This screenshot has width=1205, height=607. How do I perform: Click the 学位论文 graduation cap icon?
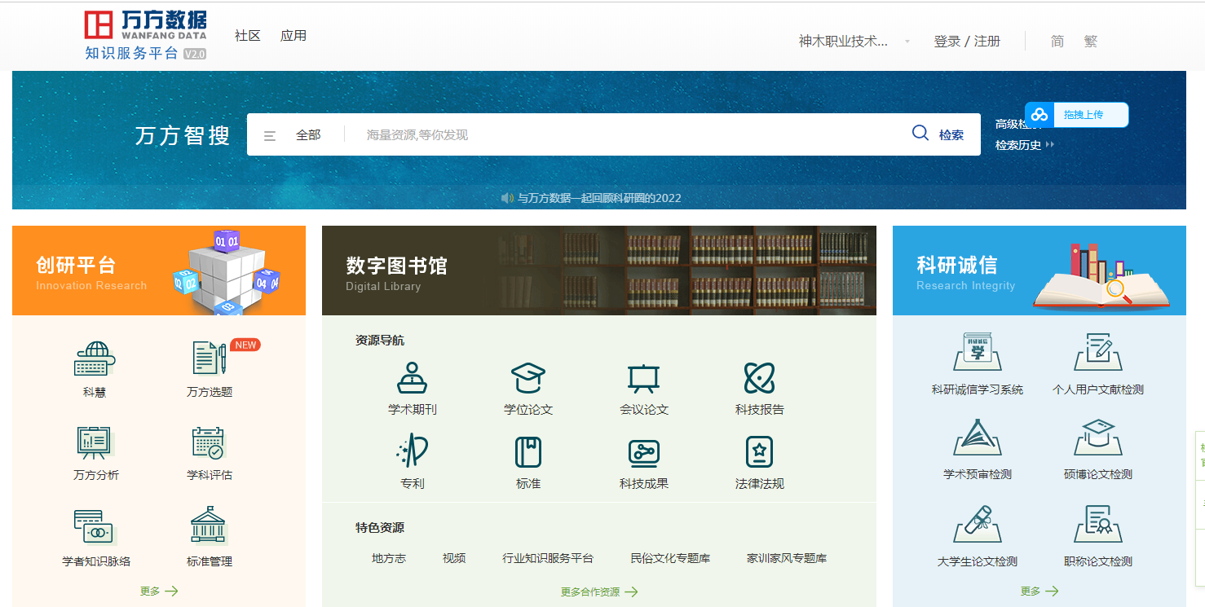pyautogui.click(x=527, y=379)
